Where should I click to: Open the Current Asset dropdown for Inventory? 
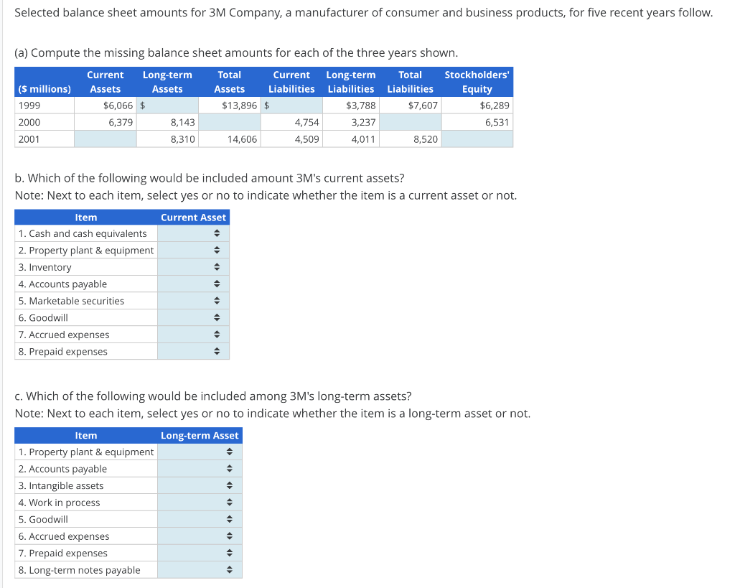coord(219,266)
